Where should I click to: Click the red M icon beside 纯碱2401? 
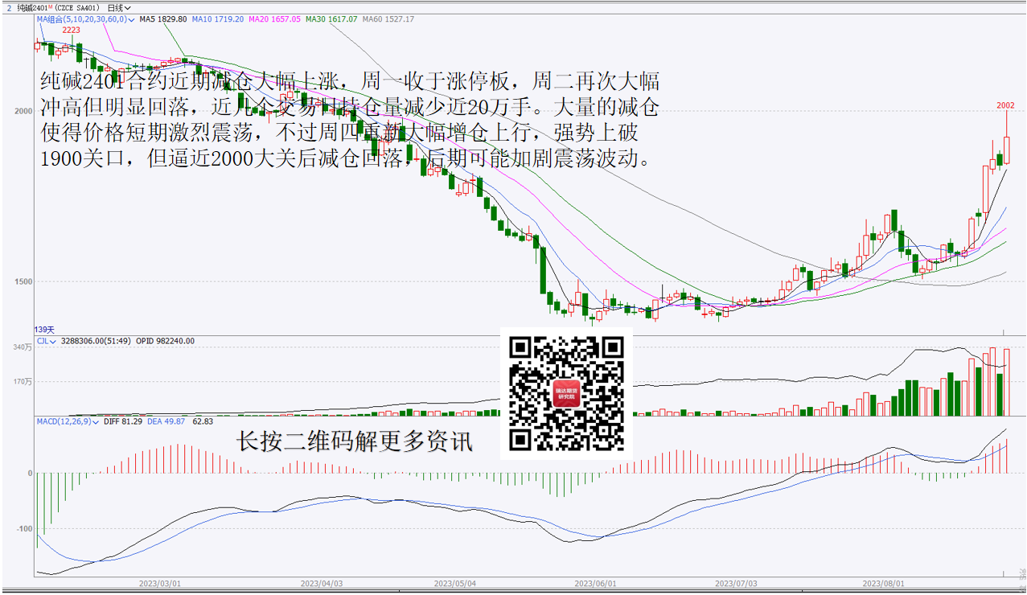51,6
